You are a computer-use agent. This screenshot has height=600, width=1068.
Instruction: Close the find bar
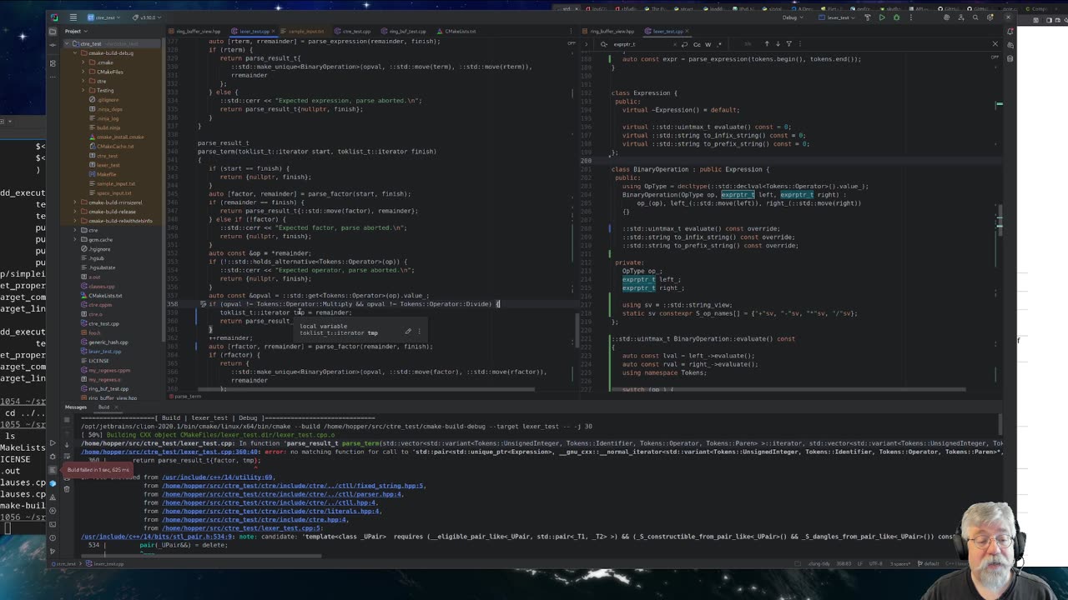[x=995, y=44]
